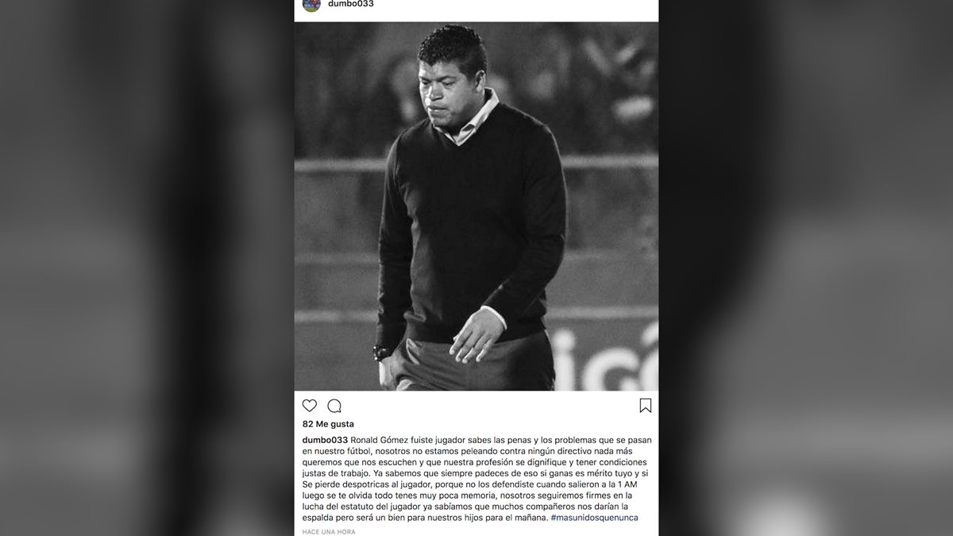Click the blurred background left of the post
Image resolution: width=953 pixels, height=536 pixels.
coord(147,268)
